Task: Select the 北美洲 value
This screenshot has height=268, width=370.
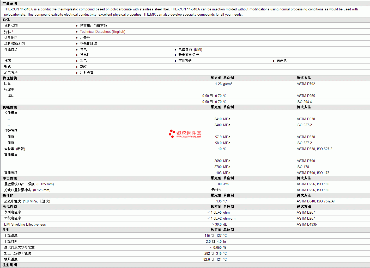Action: coord(85,37)
